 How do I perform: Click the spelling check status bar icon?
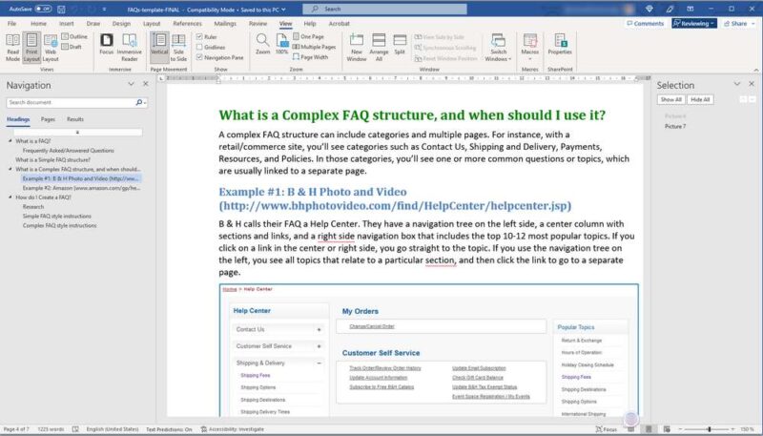pyautogui.click(x=75, y=429)
